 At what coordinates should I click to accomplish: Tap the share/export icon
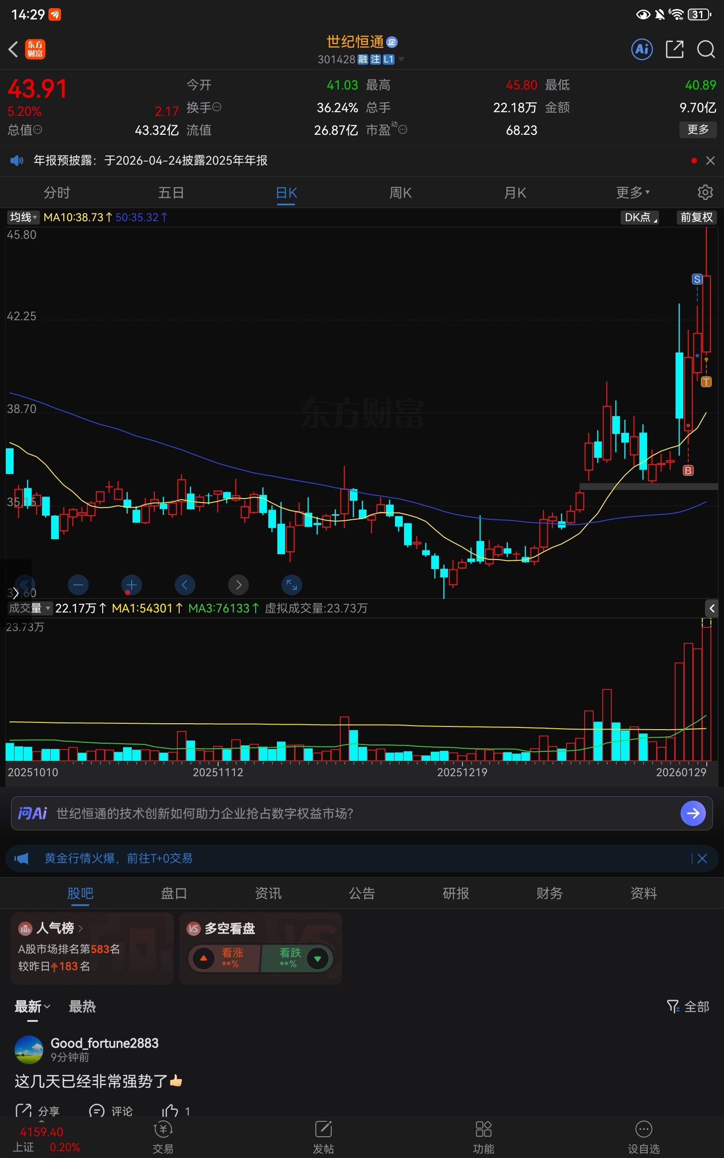click(x=675, y=49)
